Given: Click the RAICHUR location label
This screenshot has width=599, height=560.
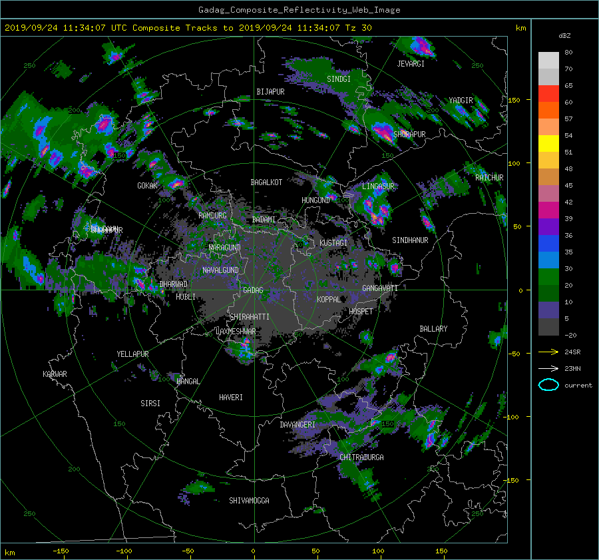Looking at the screenshot, I should pyautogui.click(x=489, y=178).
